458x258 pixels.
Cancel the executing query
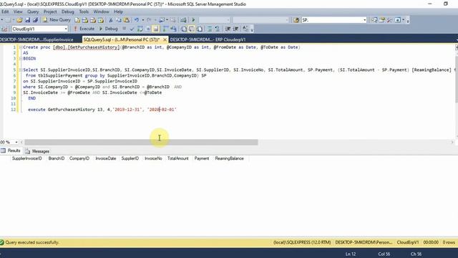(x=124, y=29)
